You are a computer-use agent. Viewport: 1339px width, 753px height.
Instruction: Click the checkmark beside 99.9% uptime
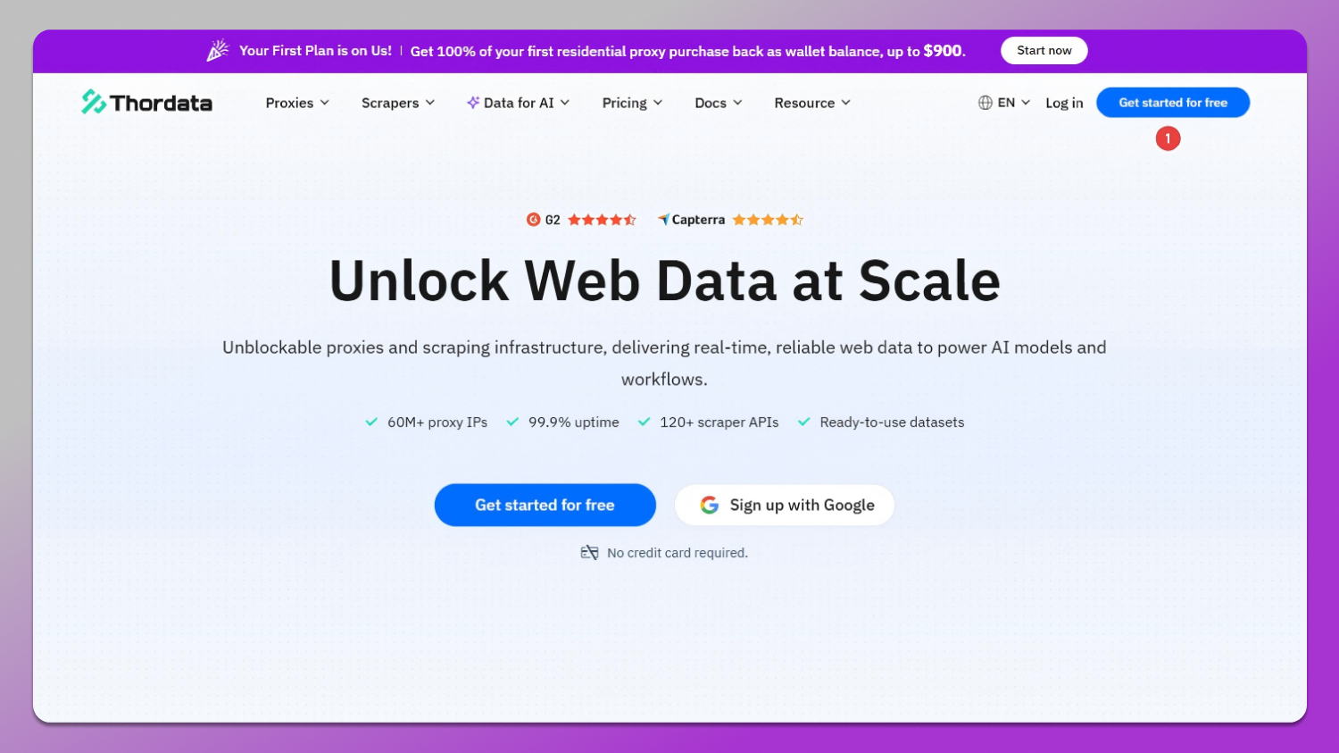tap(512, 422)
